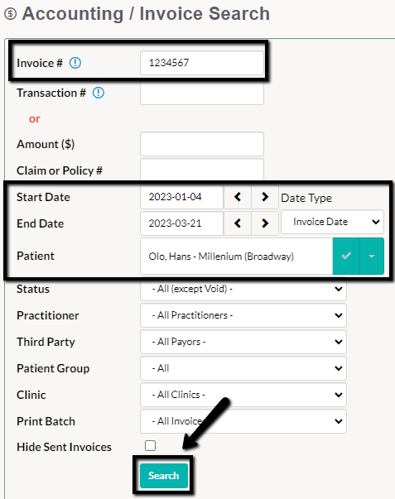Expand the Status dropdown
This screenshot has height=499, width=395.
pyautogui.click(x=243, y=289)
